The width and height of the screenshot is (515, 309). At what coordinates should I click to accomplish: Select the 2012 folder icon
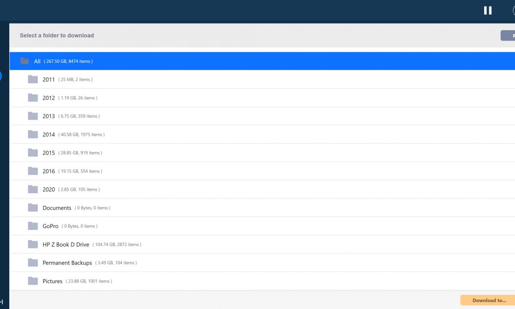click(x=33, y=98)
